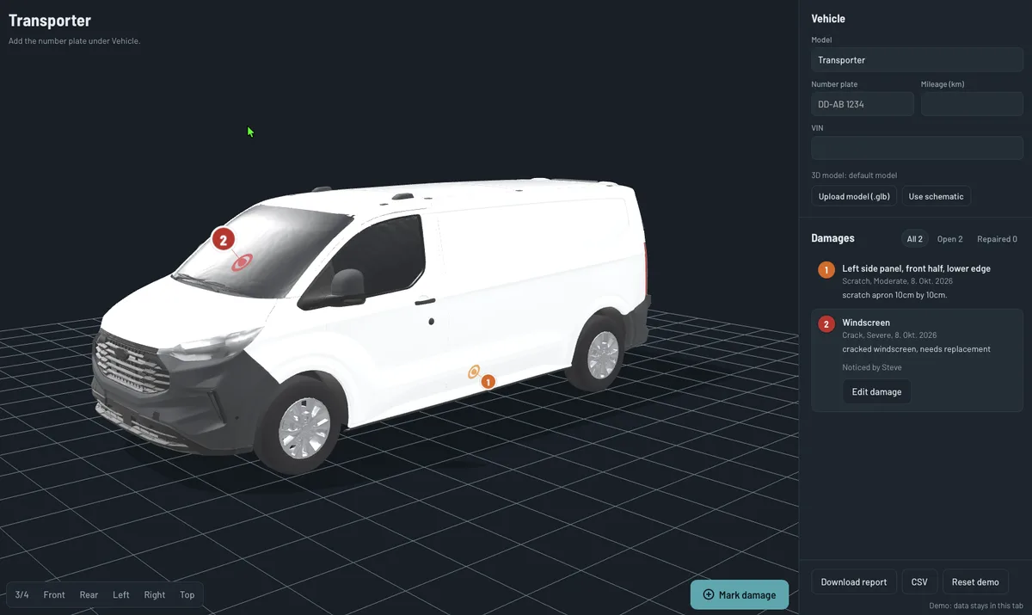Viewport: 1032px width, 615px height.
Task: Focus the Model input field
Action: pos(917,60)
